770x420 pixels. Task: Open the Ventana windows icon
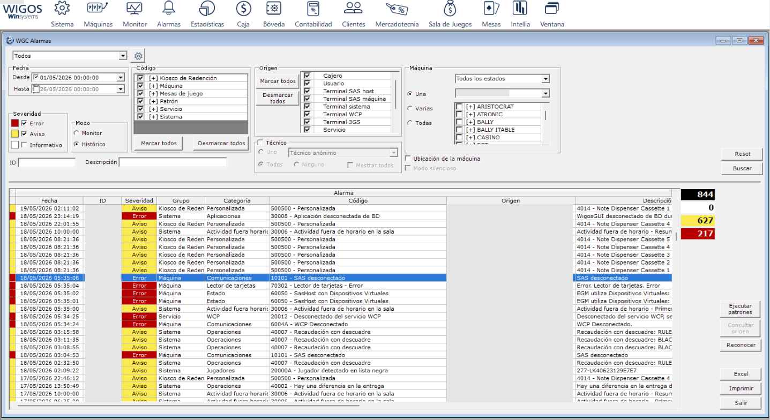552,8
